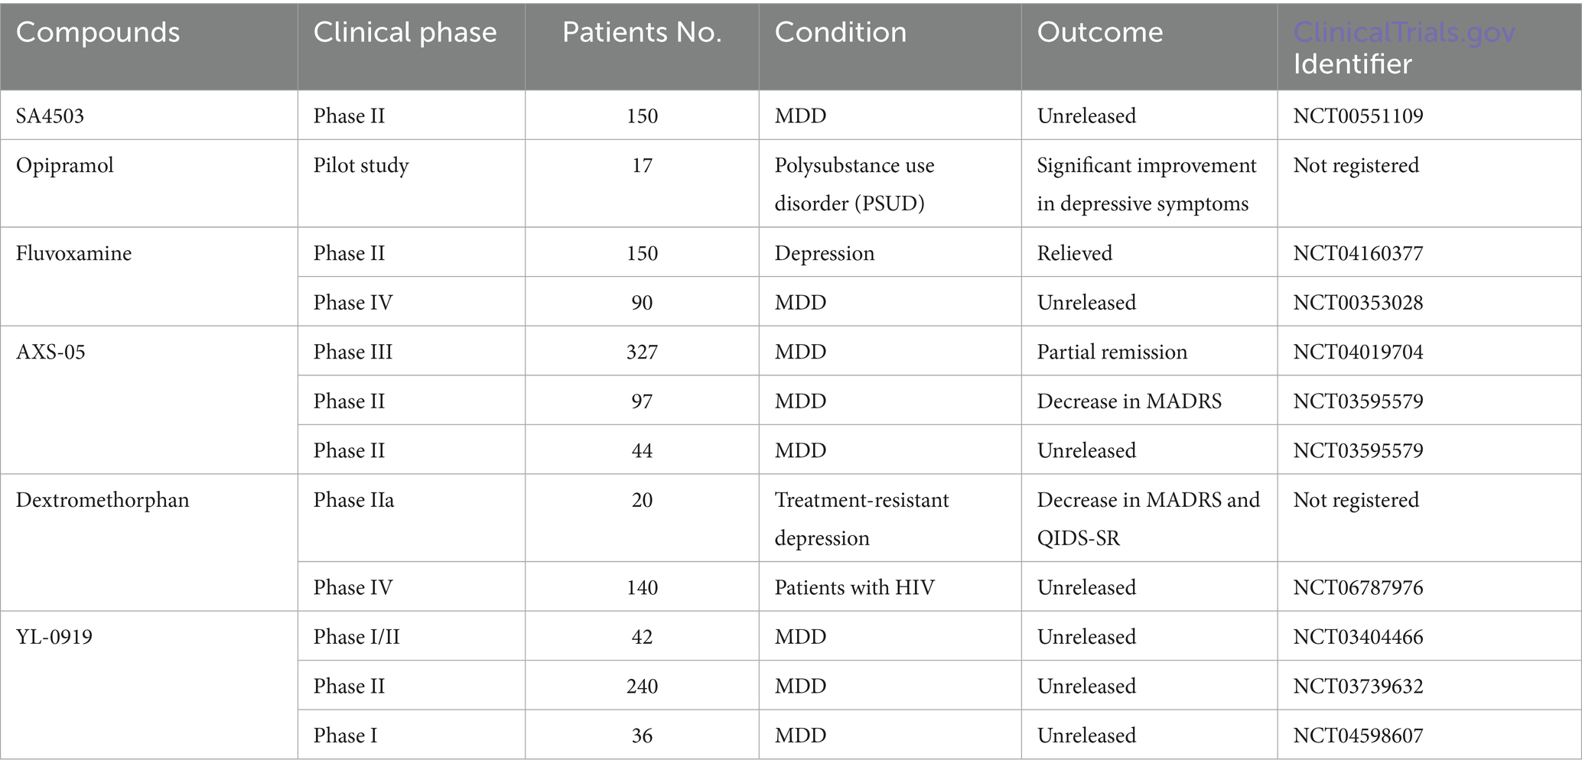Click identifier NCT04160377

coord(1358,254)
